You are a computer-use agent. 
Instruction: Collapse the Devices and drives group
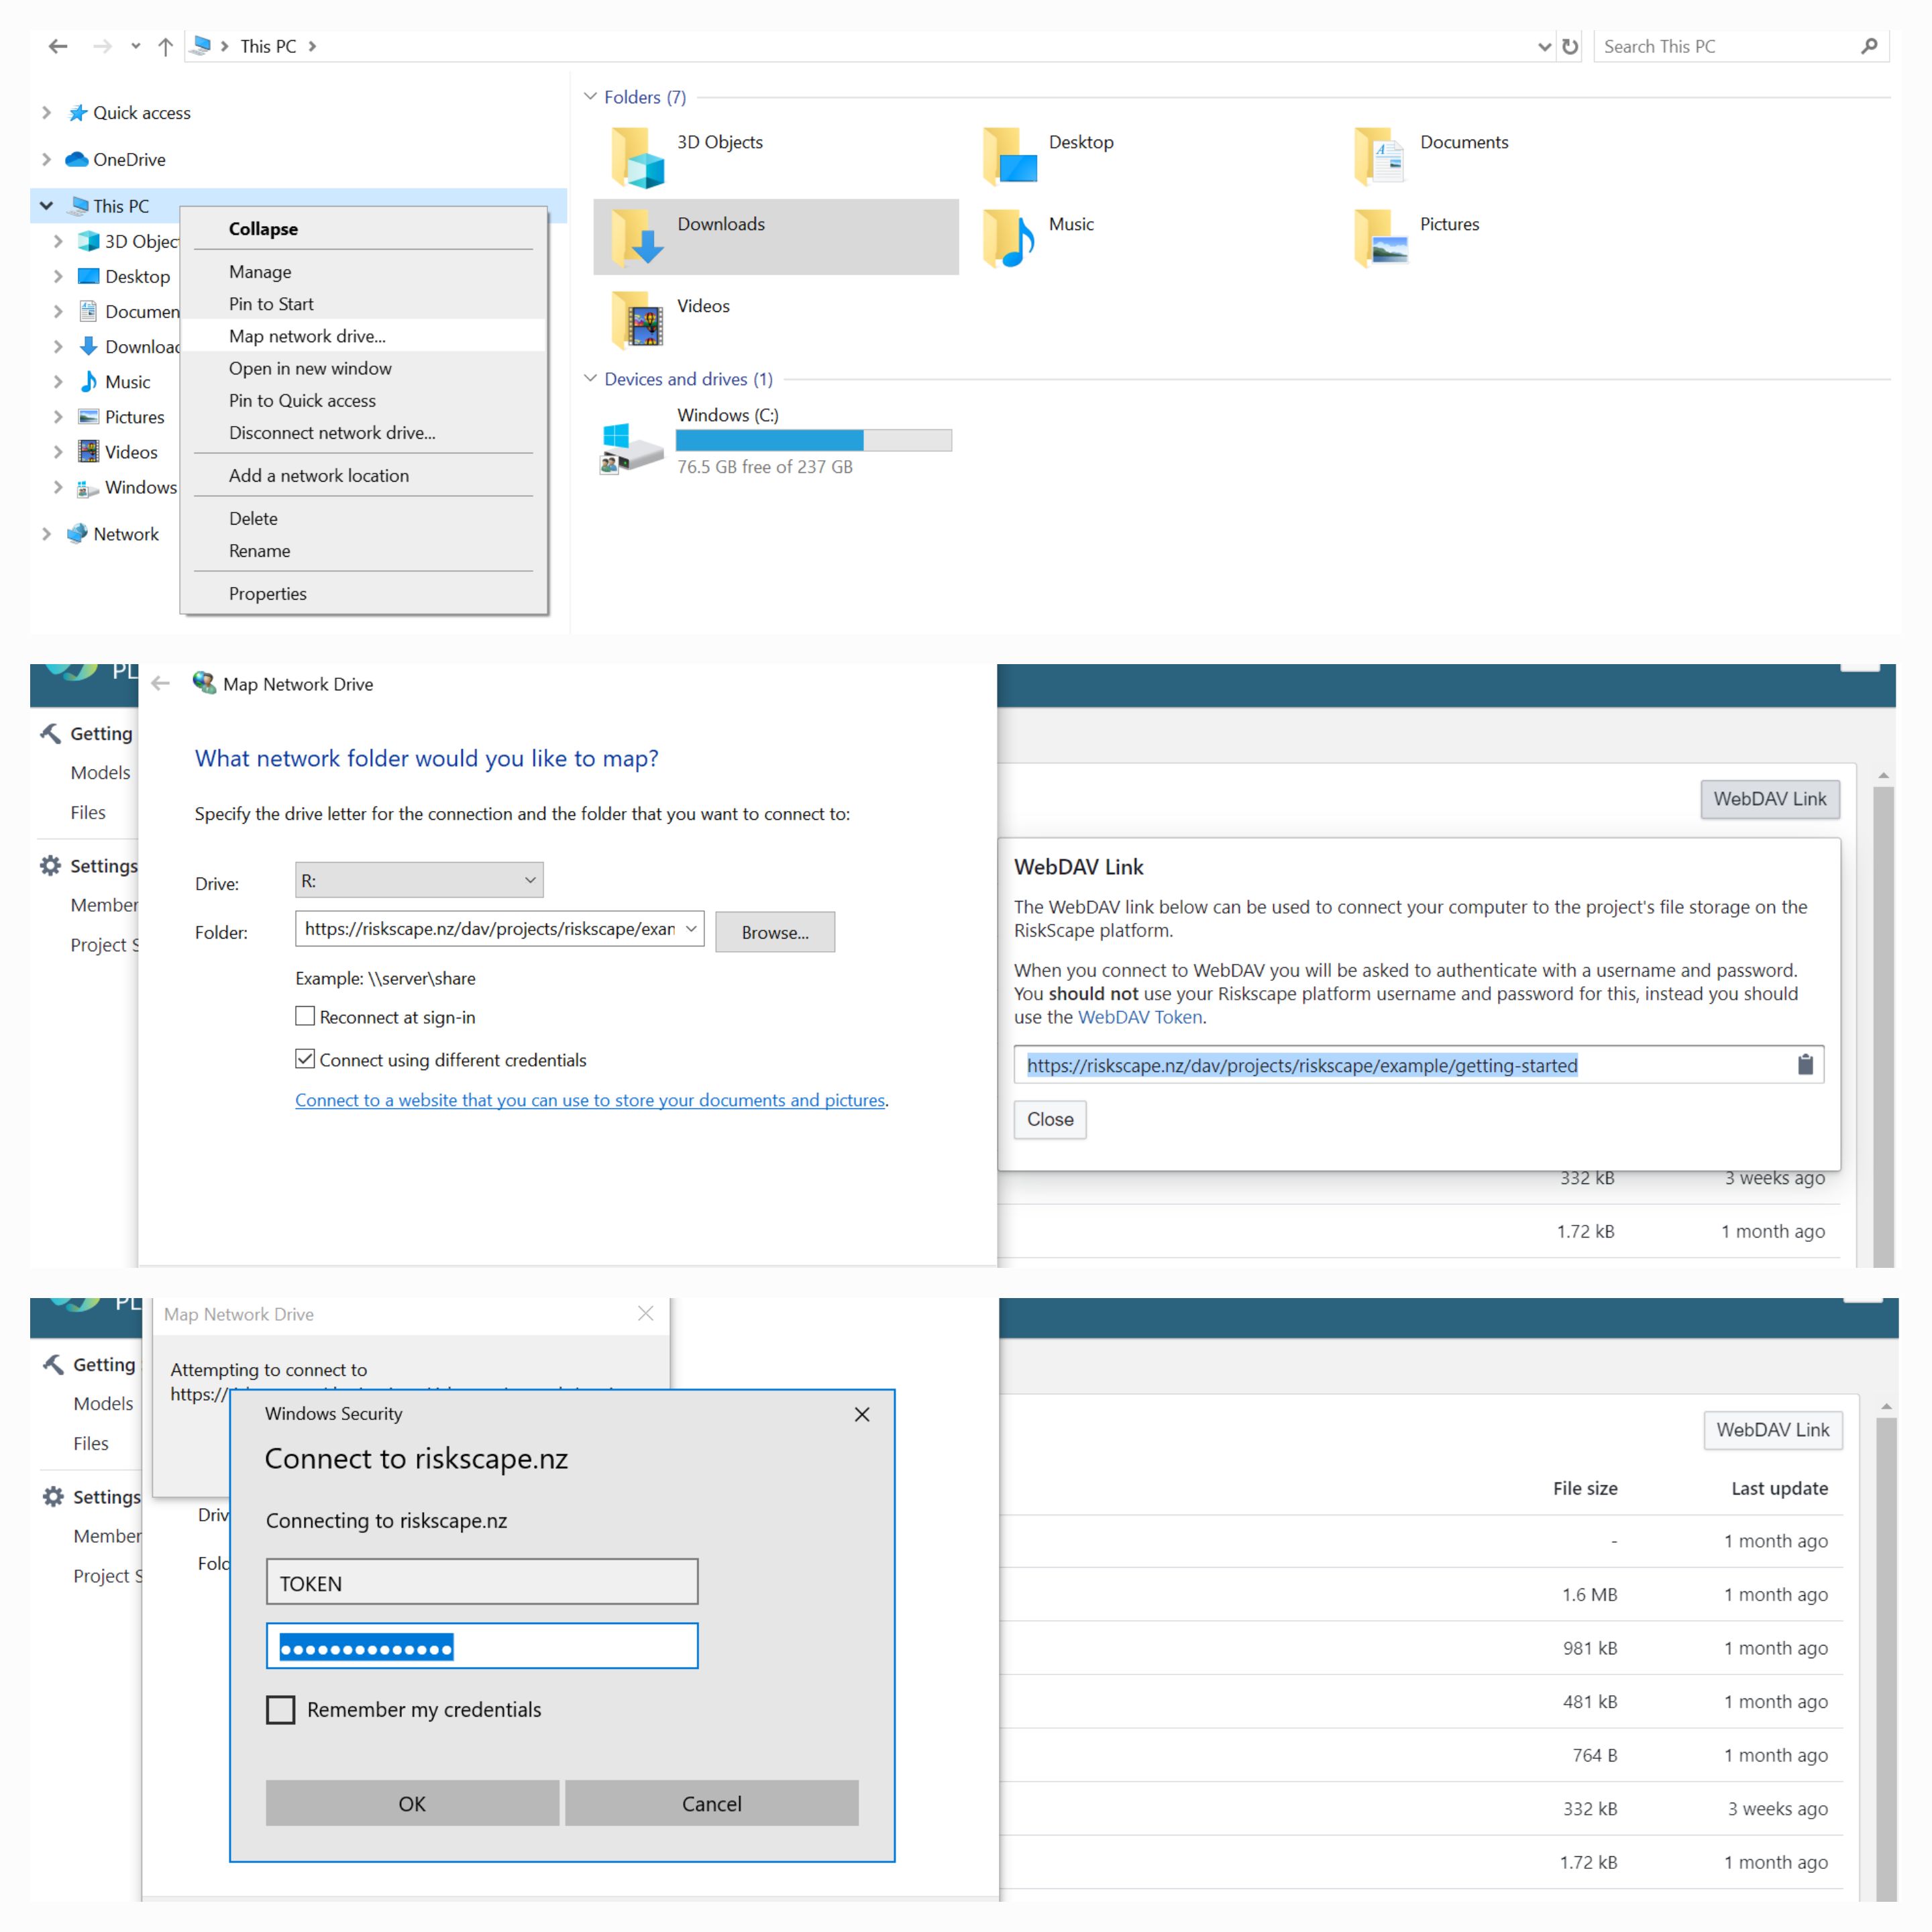[590, 379]
